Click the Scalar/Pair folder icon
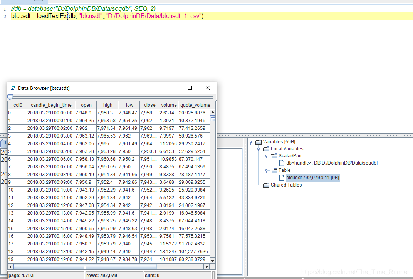 274,156
